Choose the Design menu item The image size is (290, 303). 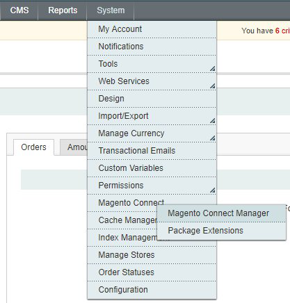click(x=152, y=99)
